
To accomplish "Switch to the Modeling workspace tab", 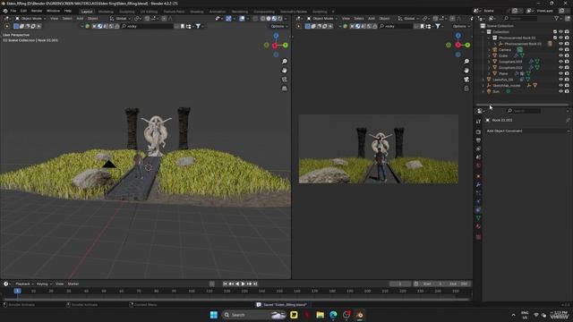I will (x=106, y=12).
